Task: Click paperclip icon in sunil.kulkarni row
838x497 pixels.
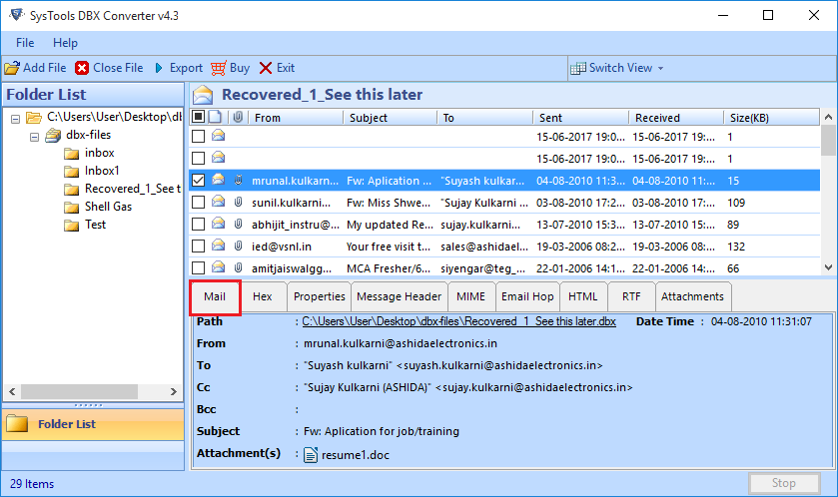Action: click(239, 202)
